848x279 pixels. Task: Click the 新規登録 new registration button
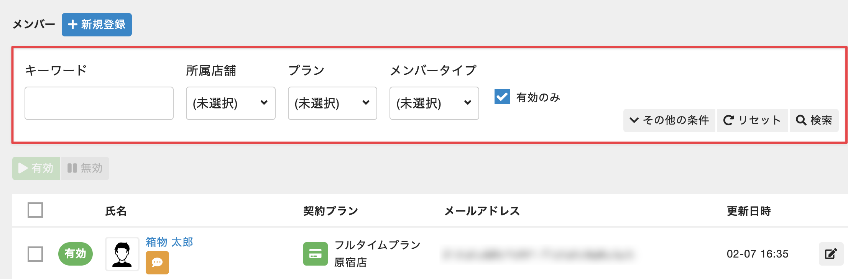(x=97, y=25)
